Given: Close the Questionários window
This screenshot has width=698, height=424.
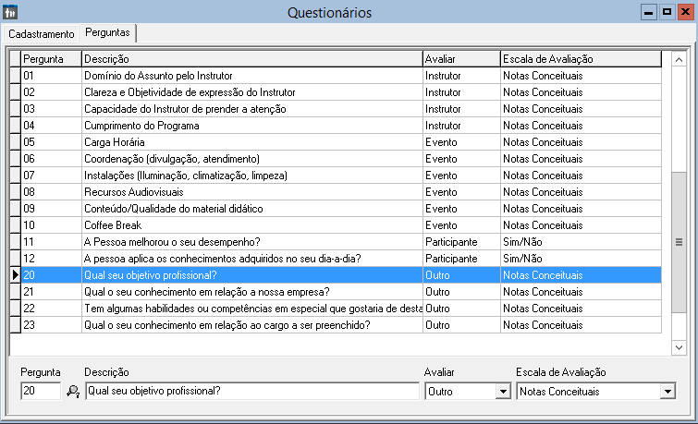Looking at the screenshot, I should (x=683, y=12).
